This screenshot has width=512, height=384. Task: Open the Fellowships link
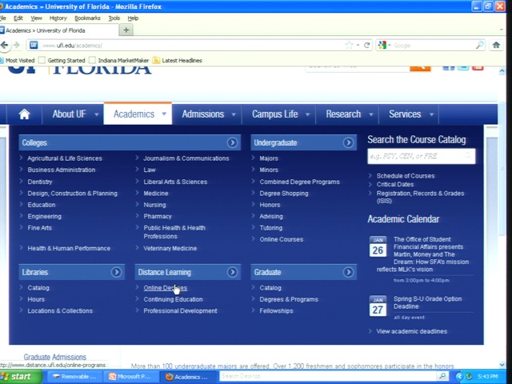276,311
